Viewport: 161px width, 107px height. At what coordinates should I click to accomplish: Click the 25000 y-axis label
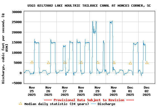17,22
